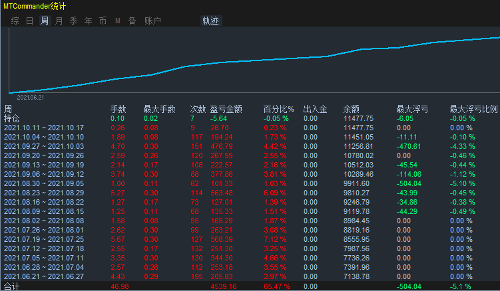Click the 最大浮亏比例 column header

coord(473,109)
